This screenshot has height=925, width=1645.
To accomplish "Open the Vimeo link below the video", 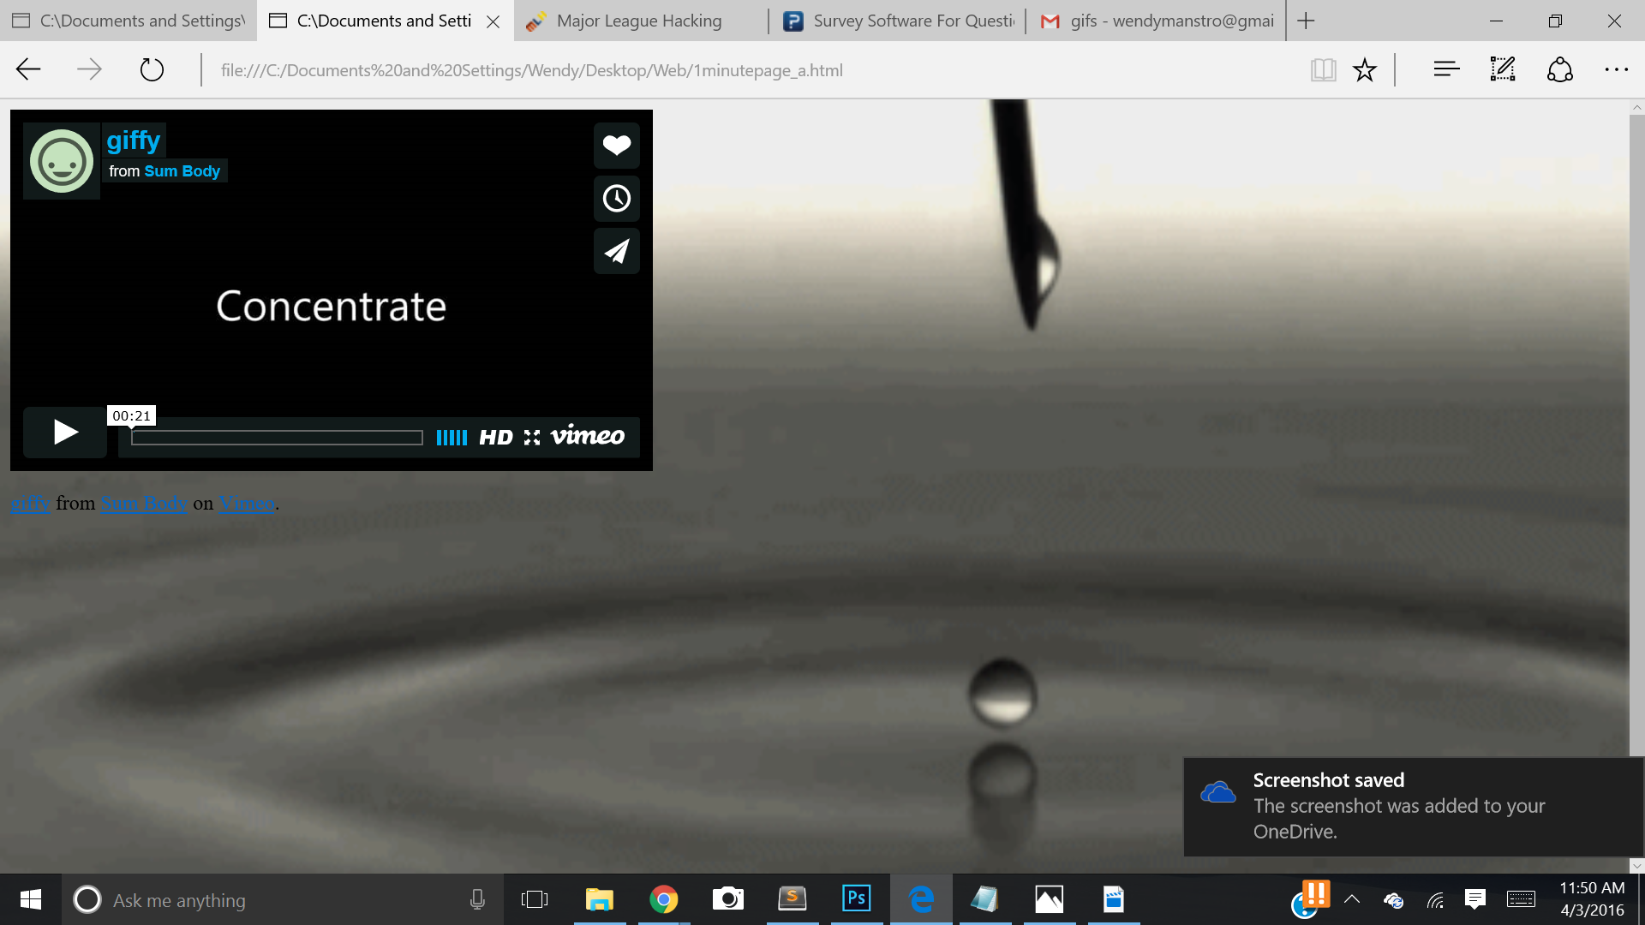I will [x=247, y=504].
